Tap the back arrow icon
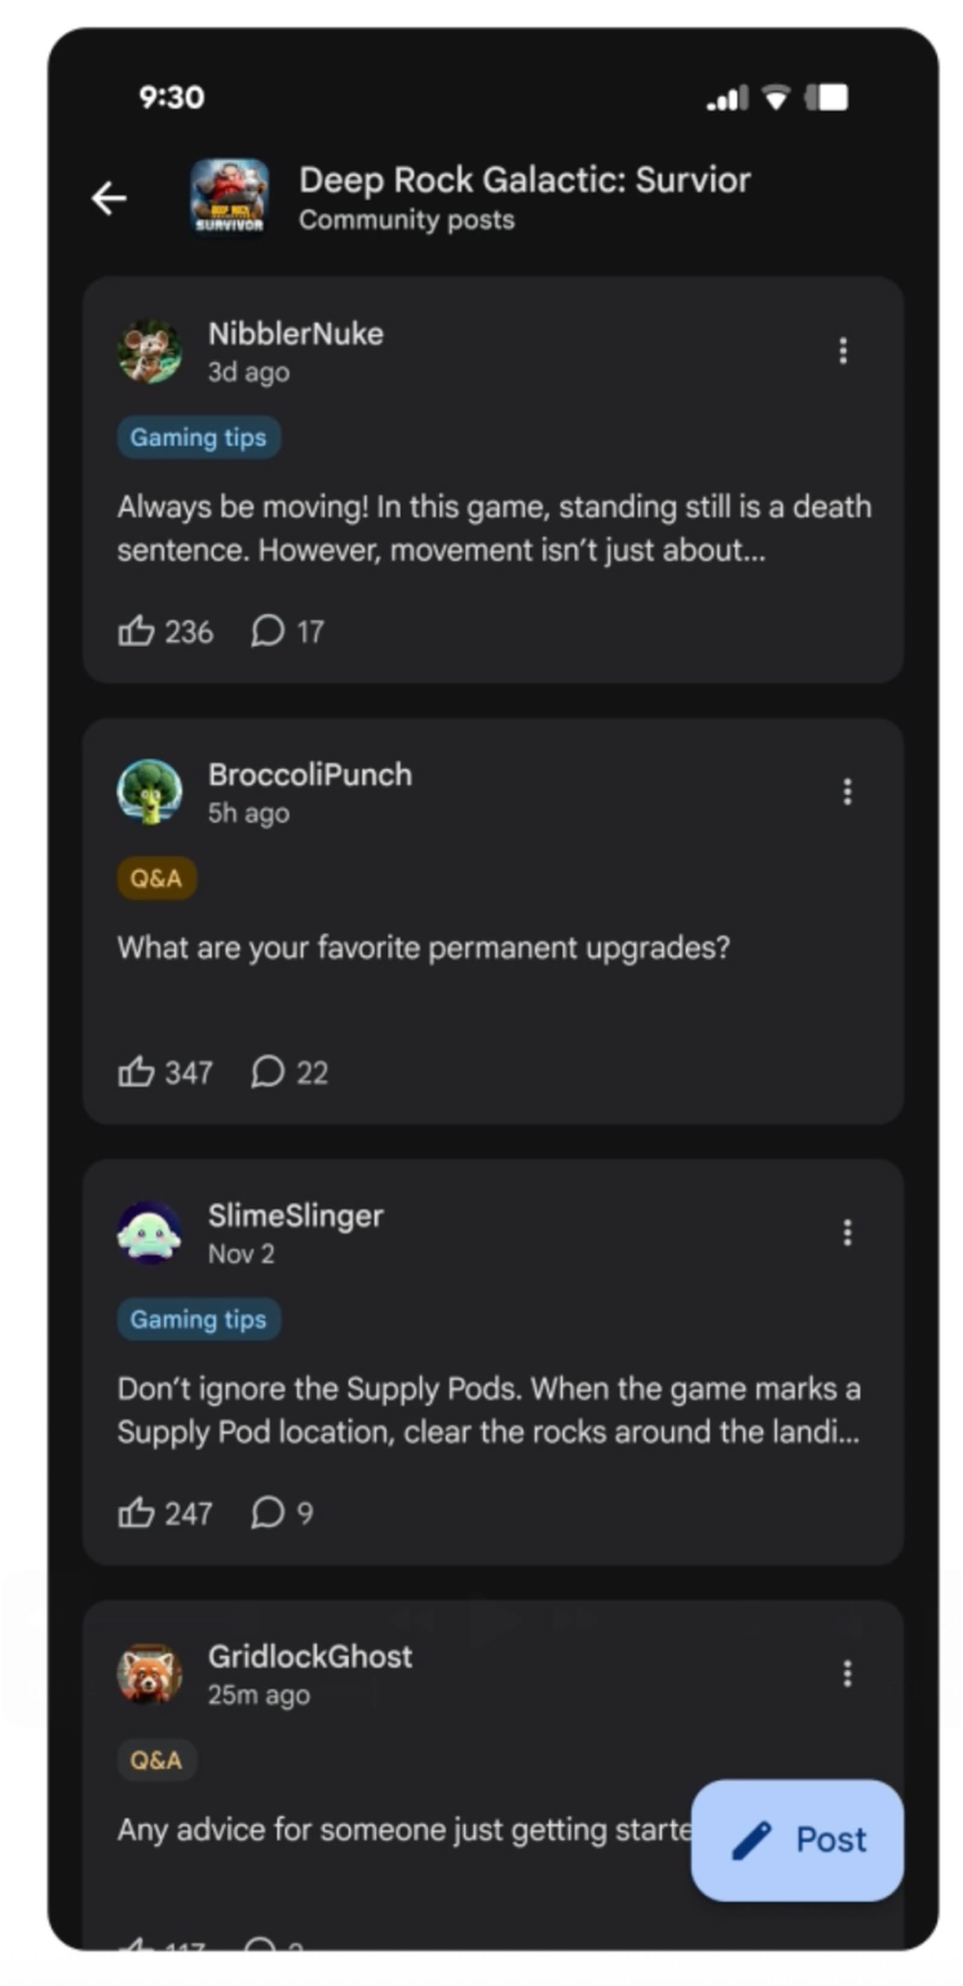 pos(109,198)
